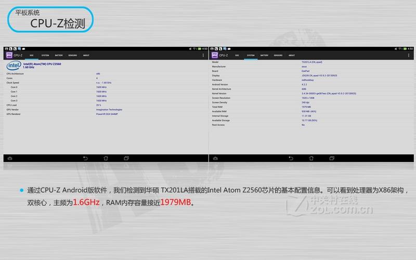Open the BATTERY tab on the System screen
416x260 pixels.
(x=264, y=56)
